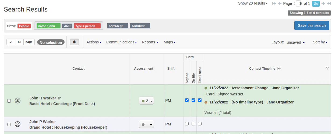The height and width of the screenshot is (134, 335).
Task: Go to previous page arrow icon
Action: coord(280,3)
